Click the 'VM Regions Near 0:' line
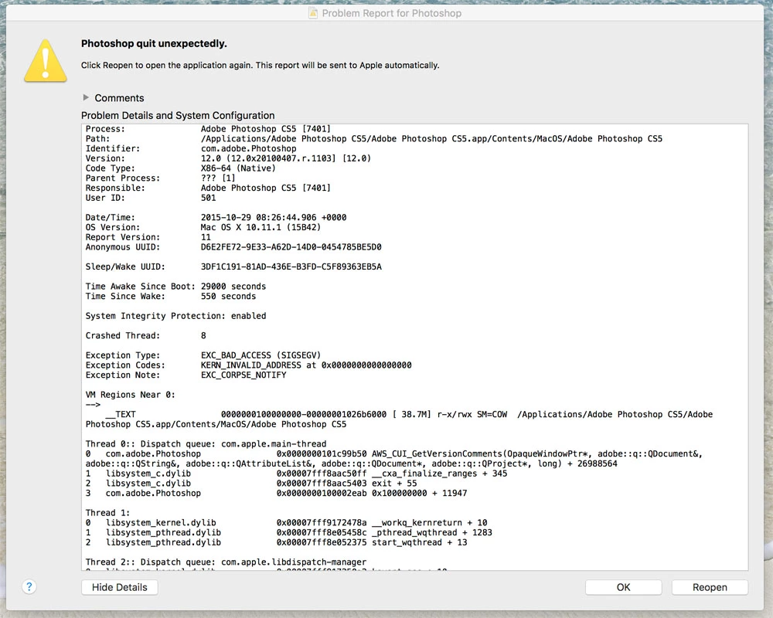 (x=130, y=396)
